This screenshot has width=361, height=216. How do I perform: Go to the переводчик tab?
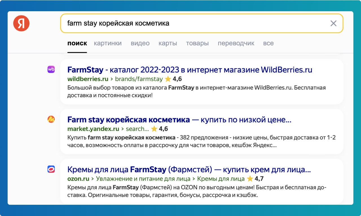(236, 43)
